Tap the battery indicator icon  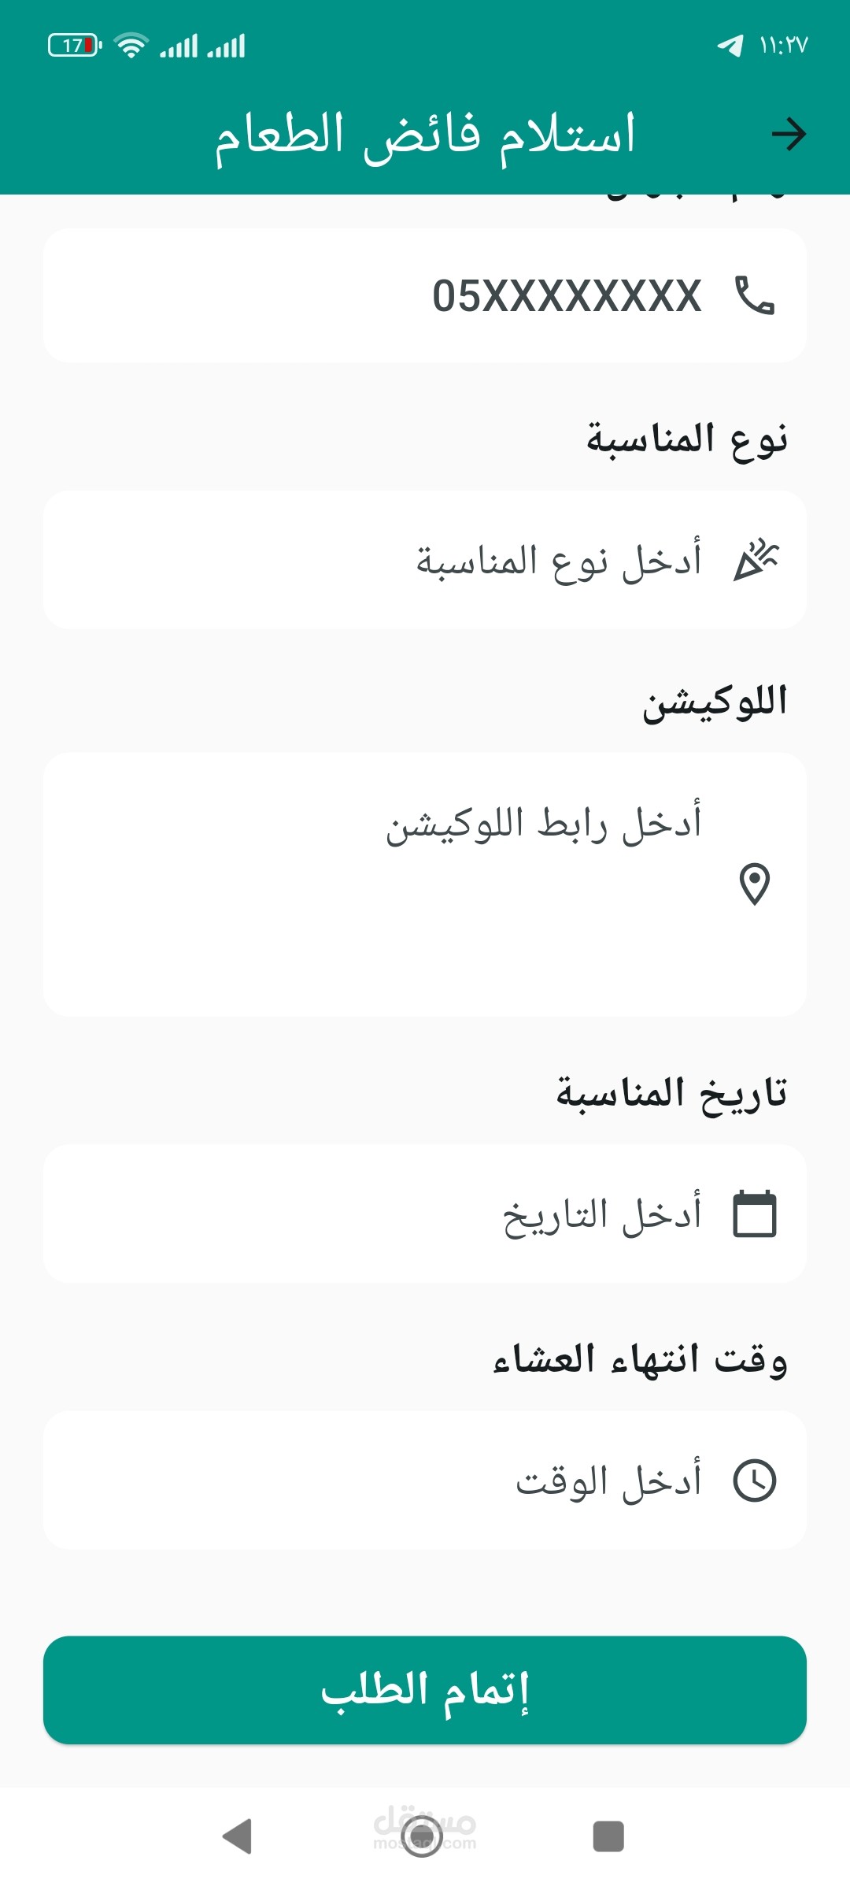click(75, 46)
